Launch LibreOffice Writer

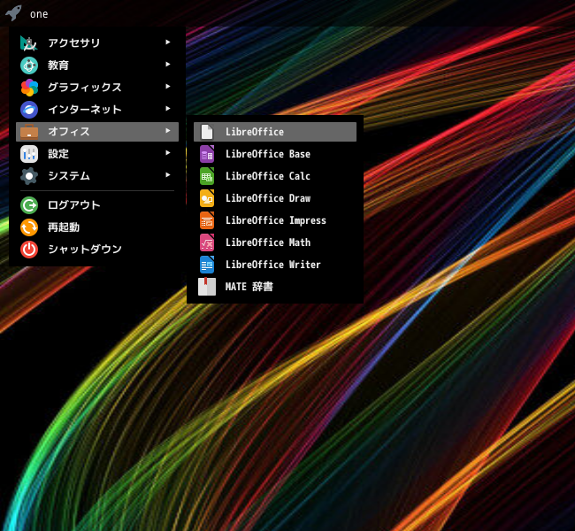275,265
